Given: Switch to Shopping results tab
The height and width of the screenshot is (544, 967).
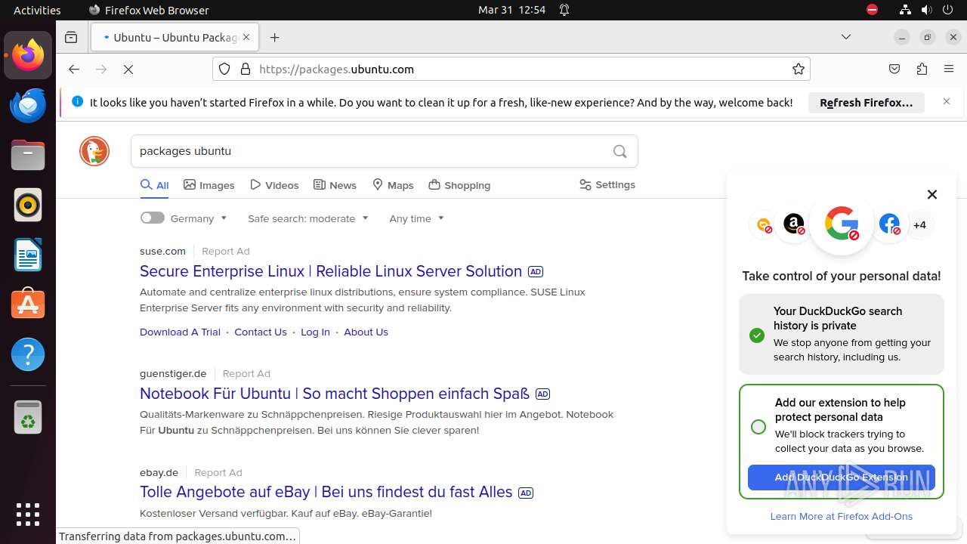Looking at the screenshot, I should (x=459, y=185).
